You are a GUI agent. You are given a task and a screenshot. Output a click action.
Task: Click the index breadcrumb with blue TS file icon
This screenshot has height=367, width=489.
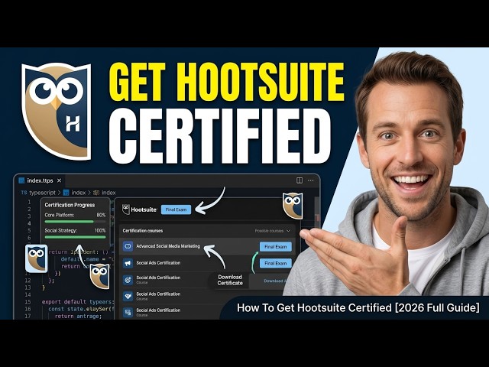[75, 193]
